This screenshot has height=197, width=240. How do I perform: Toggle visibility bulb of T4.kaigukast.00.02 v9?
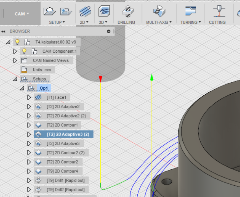point(17,42)
